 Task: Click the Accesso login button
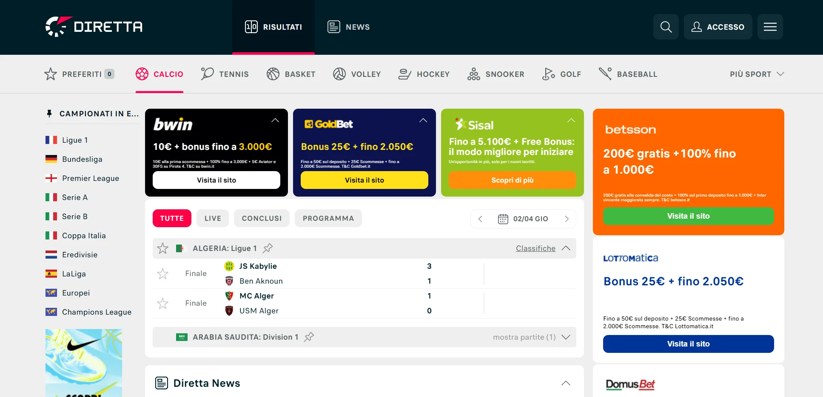click(718, 27)
